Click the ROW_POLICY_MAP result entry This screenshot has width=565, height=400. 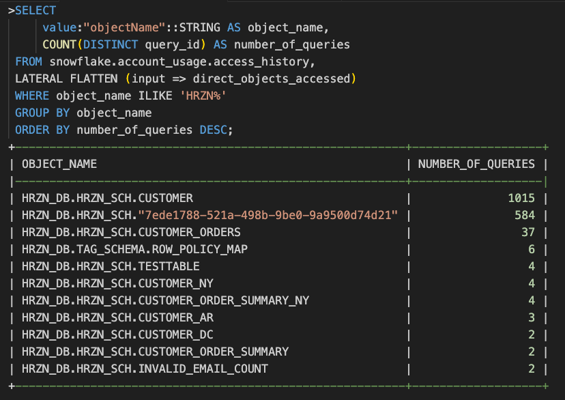coord(134,249)
